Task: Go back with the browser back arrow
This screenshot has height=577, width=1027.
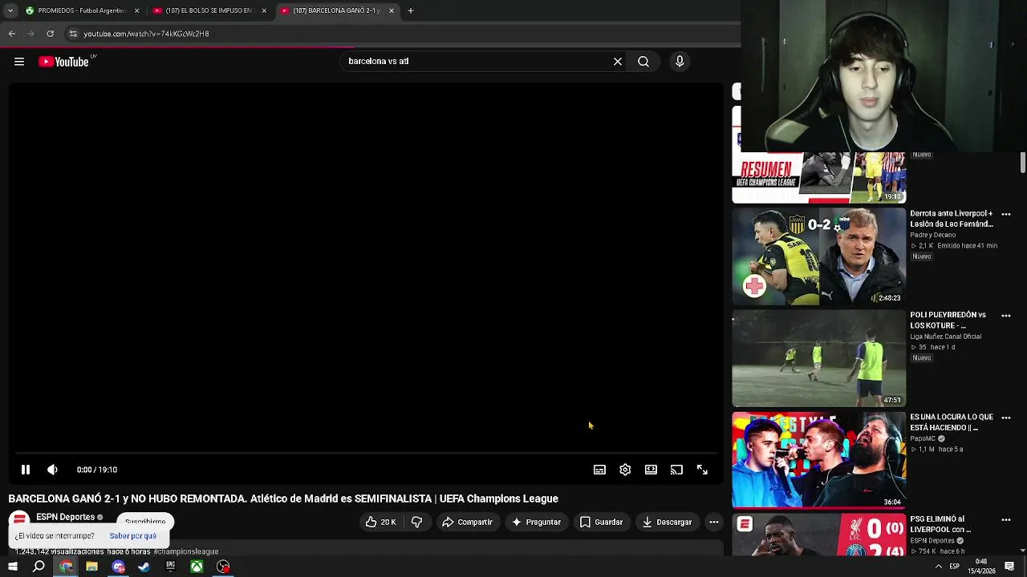Action: [x=12, y=34]
